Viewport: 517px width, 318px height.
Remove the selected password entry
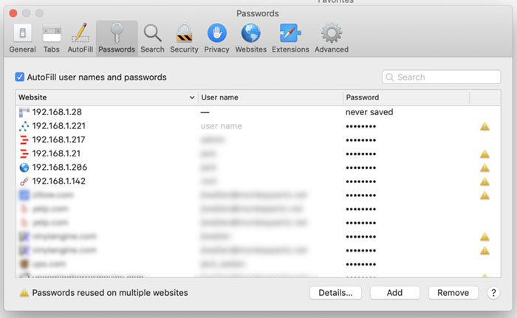[453, 293]
